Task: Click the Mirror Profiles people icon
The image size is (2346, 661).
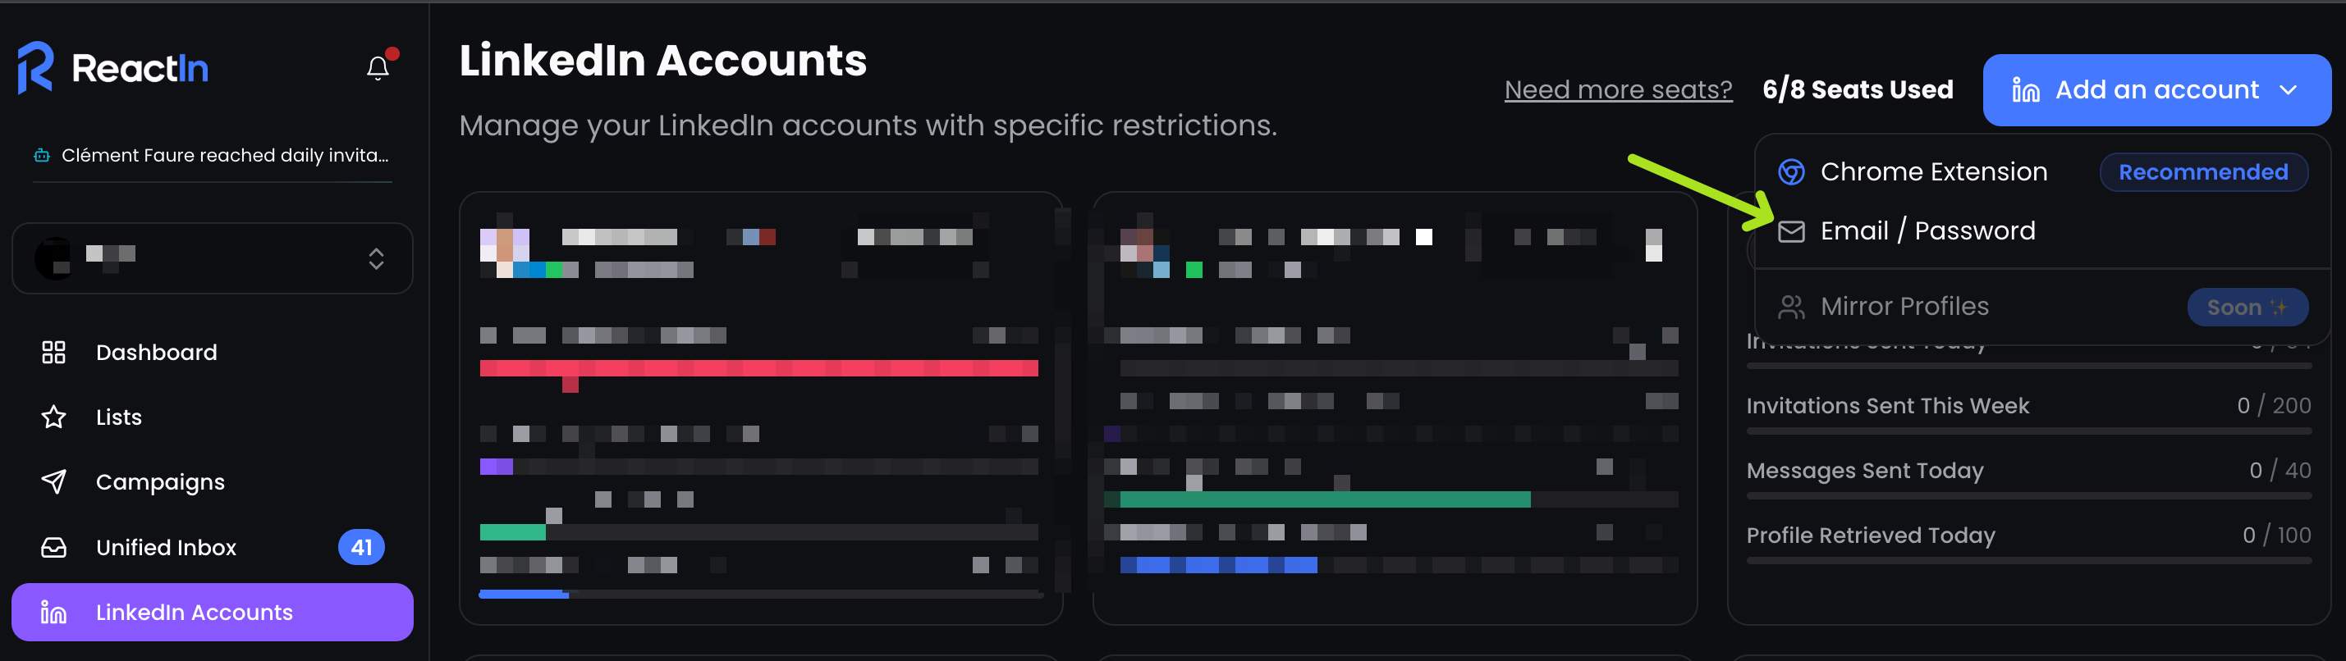Action: click(1791, 307)
